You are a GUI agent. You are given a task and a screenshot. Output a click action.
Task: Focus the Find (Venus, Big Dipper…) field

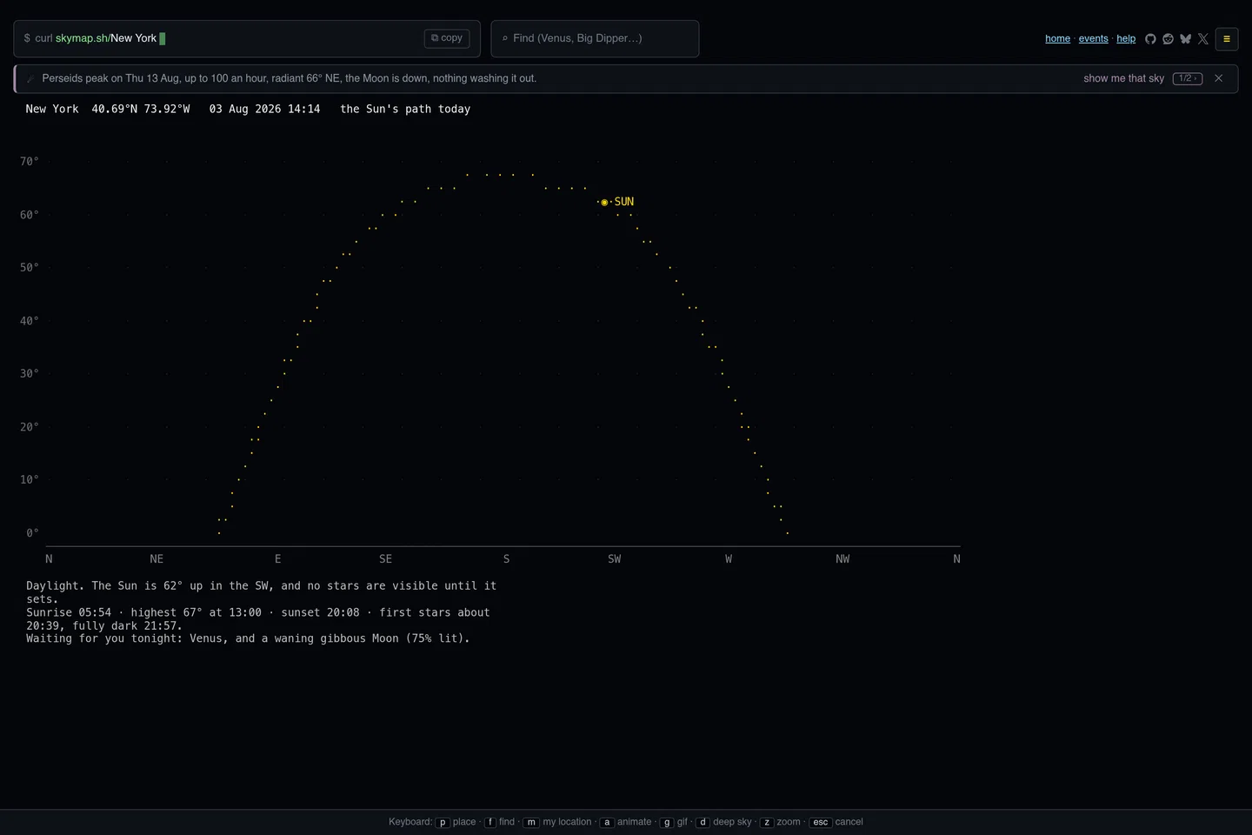coord(595,38)
